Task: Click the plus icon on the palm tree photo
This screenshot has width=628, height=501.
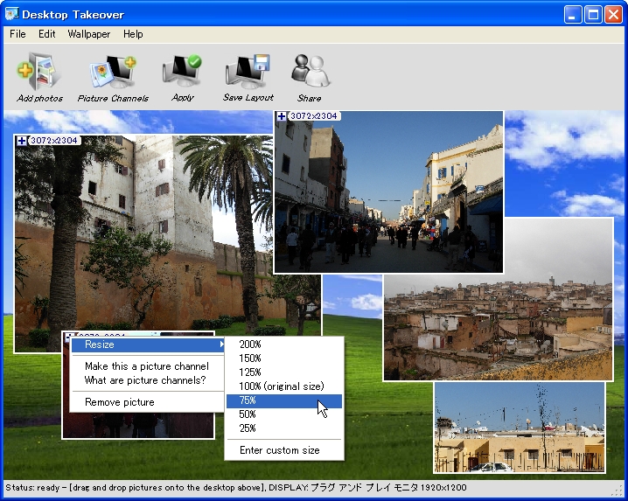Action: (22, 141)
